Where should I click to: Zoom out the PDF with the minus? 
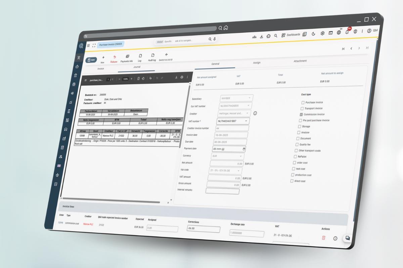tap(120, 79)
